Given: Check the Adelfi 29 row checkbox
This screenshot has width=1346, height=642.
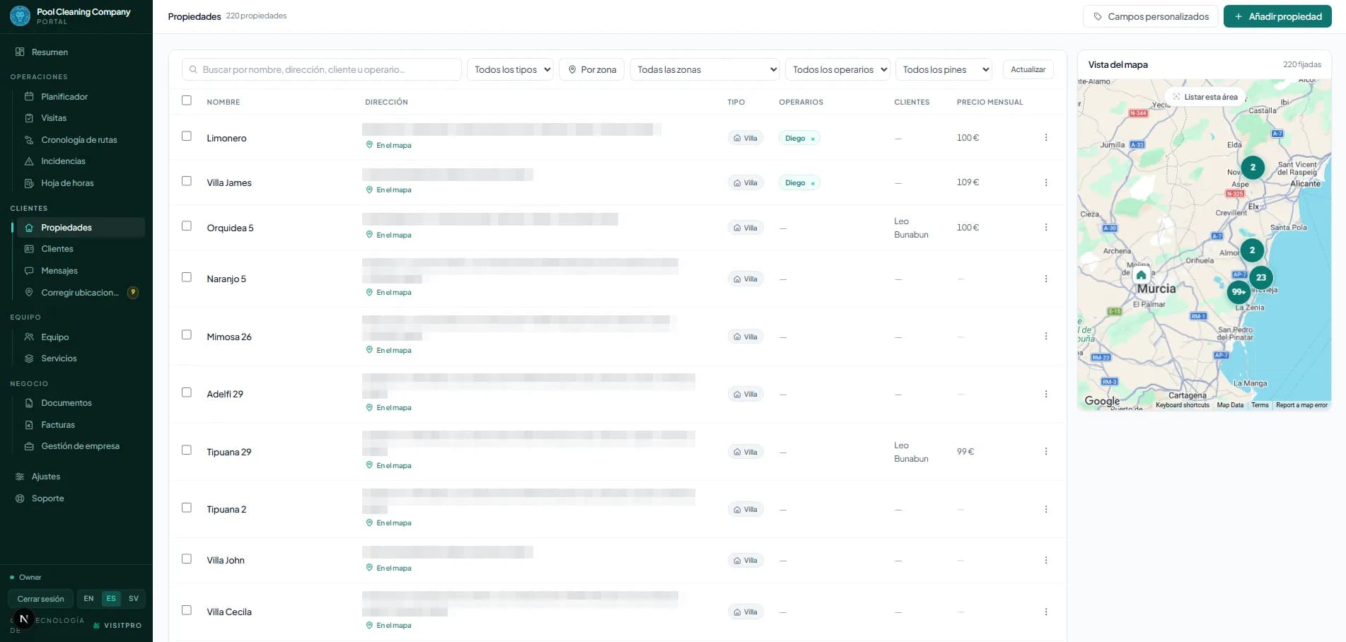Looking at the screenshot, I should click(187, 392).
